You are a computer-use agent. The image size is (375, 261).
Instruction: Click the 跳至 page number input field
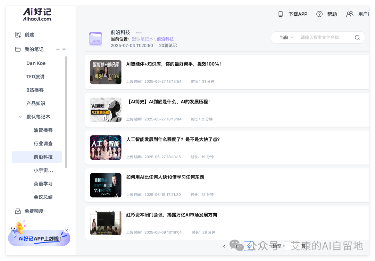(x=290, y=246)
